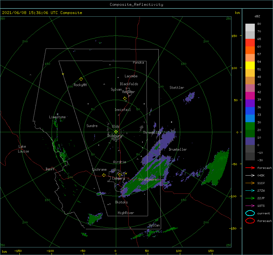
Task: Click the Banff town label
Action: 50,169
